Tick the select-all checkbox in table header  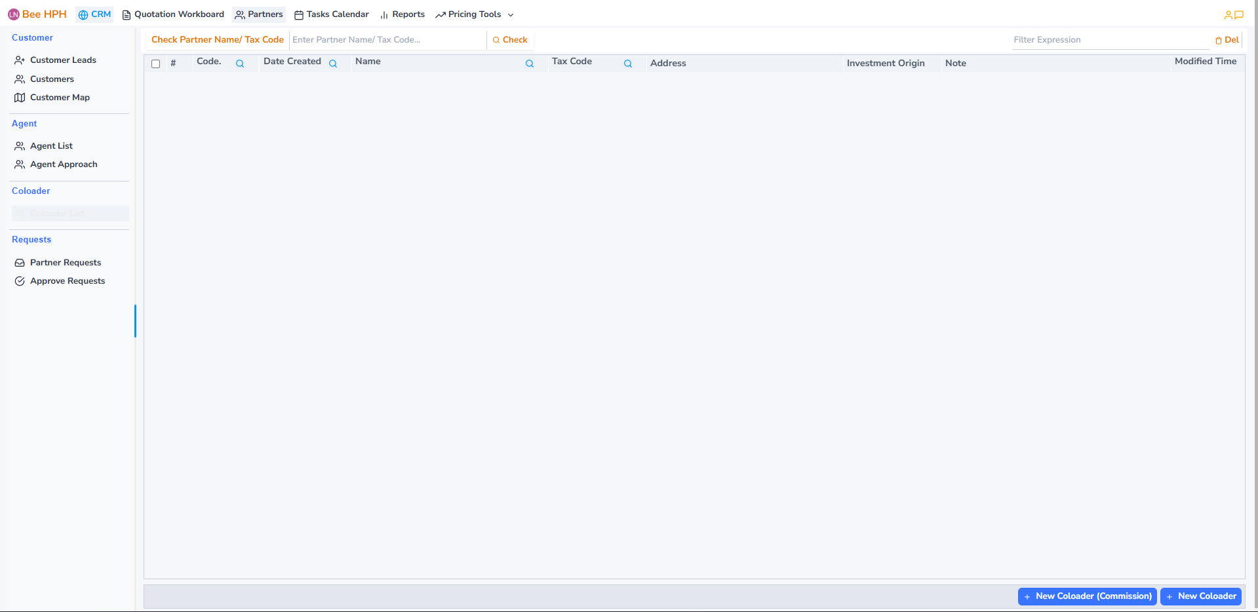(156, 64)
